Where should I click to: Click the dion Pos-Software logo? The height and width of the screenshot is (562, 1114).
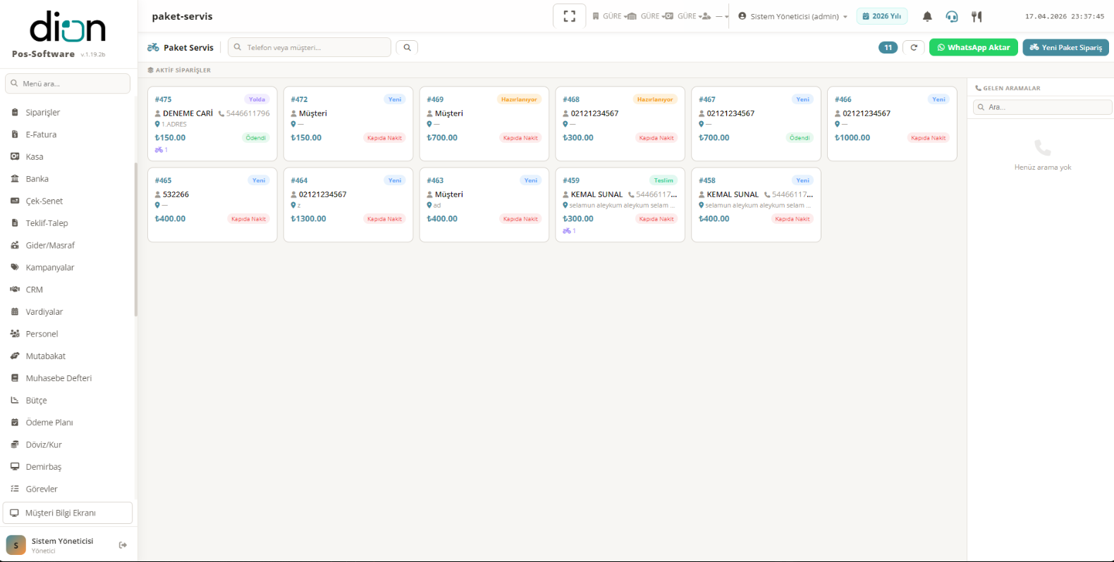coord(68,34)
